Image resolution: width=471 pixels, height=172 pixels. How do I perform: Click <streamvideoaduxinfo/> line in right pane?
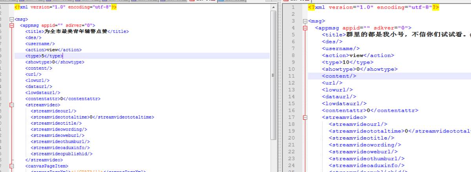[x=367, y=165]
